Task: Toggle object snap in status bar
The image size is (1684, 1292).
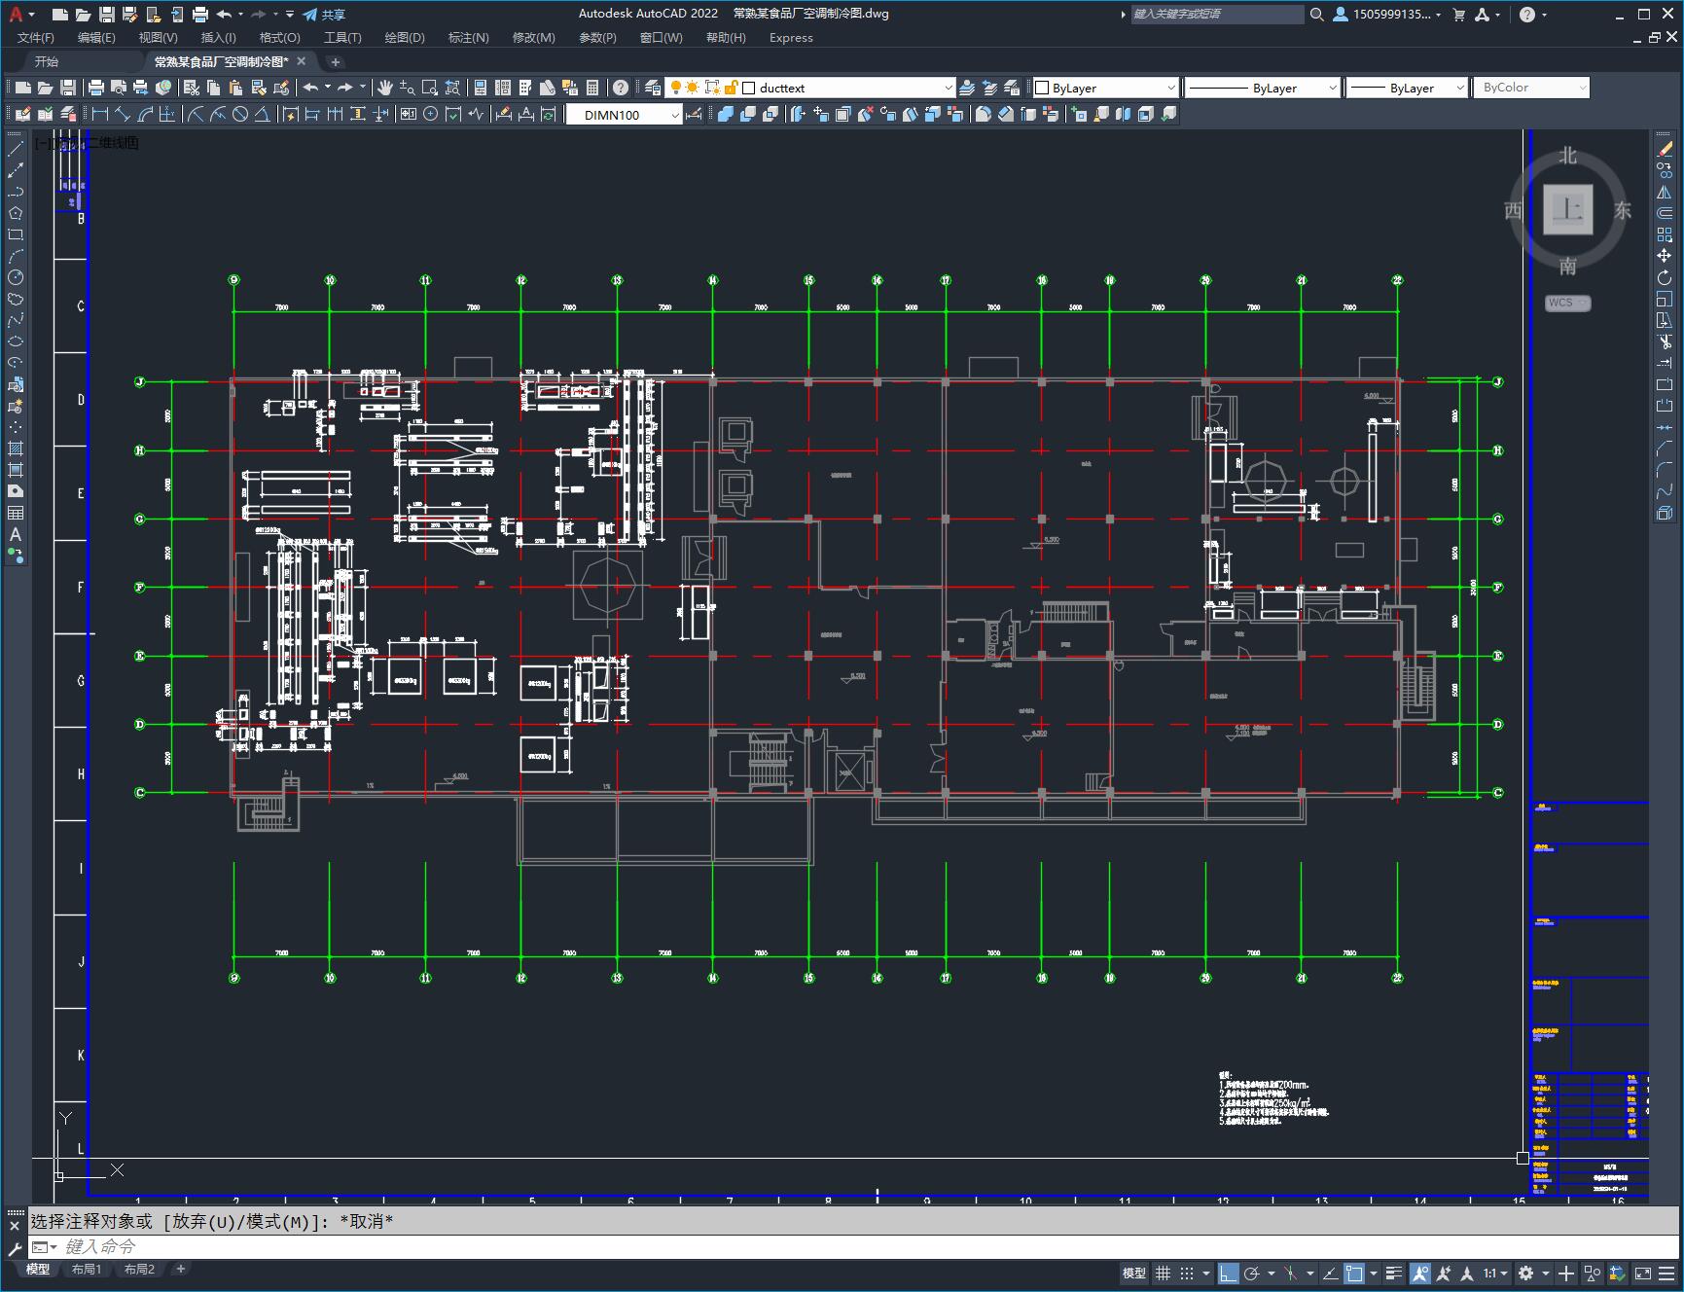Action: pyautogui.click(x=1354, y=1273)
